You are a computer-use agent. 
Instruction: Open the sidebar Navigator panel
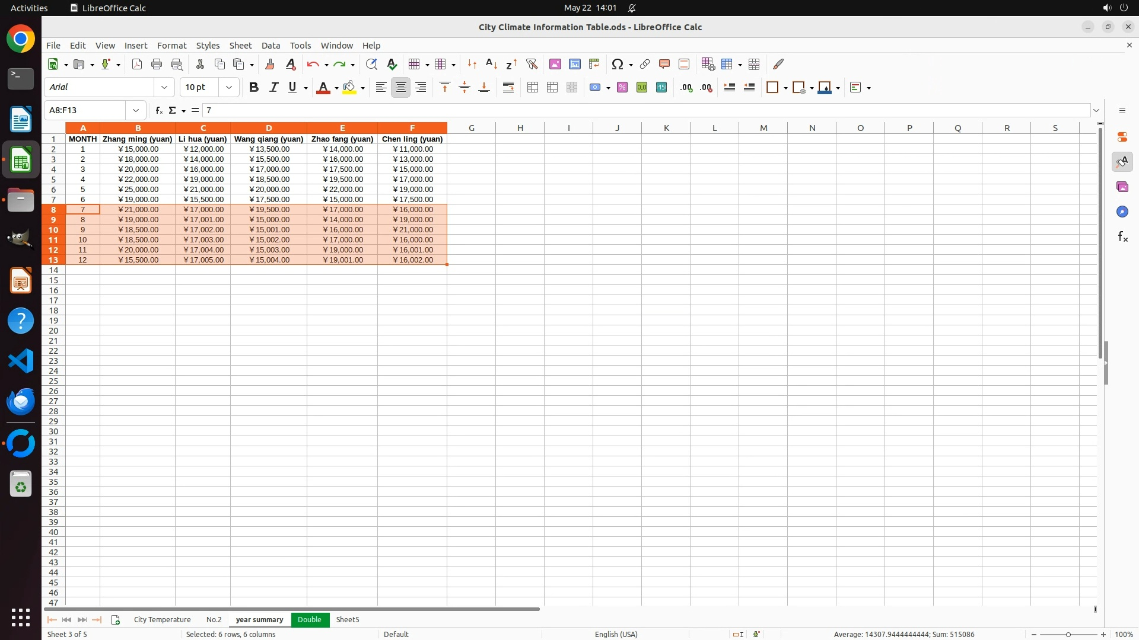click(x=1122, y=212)
